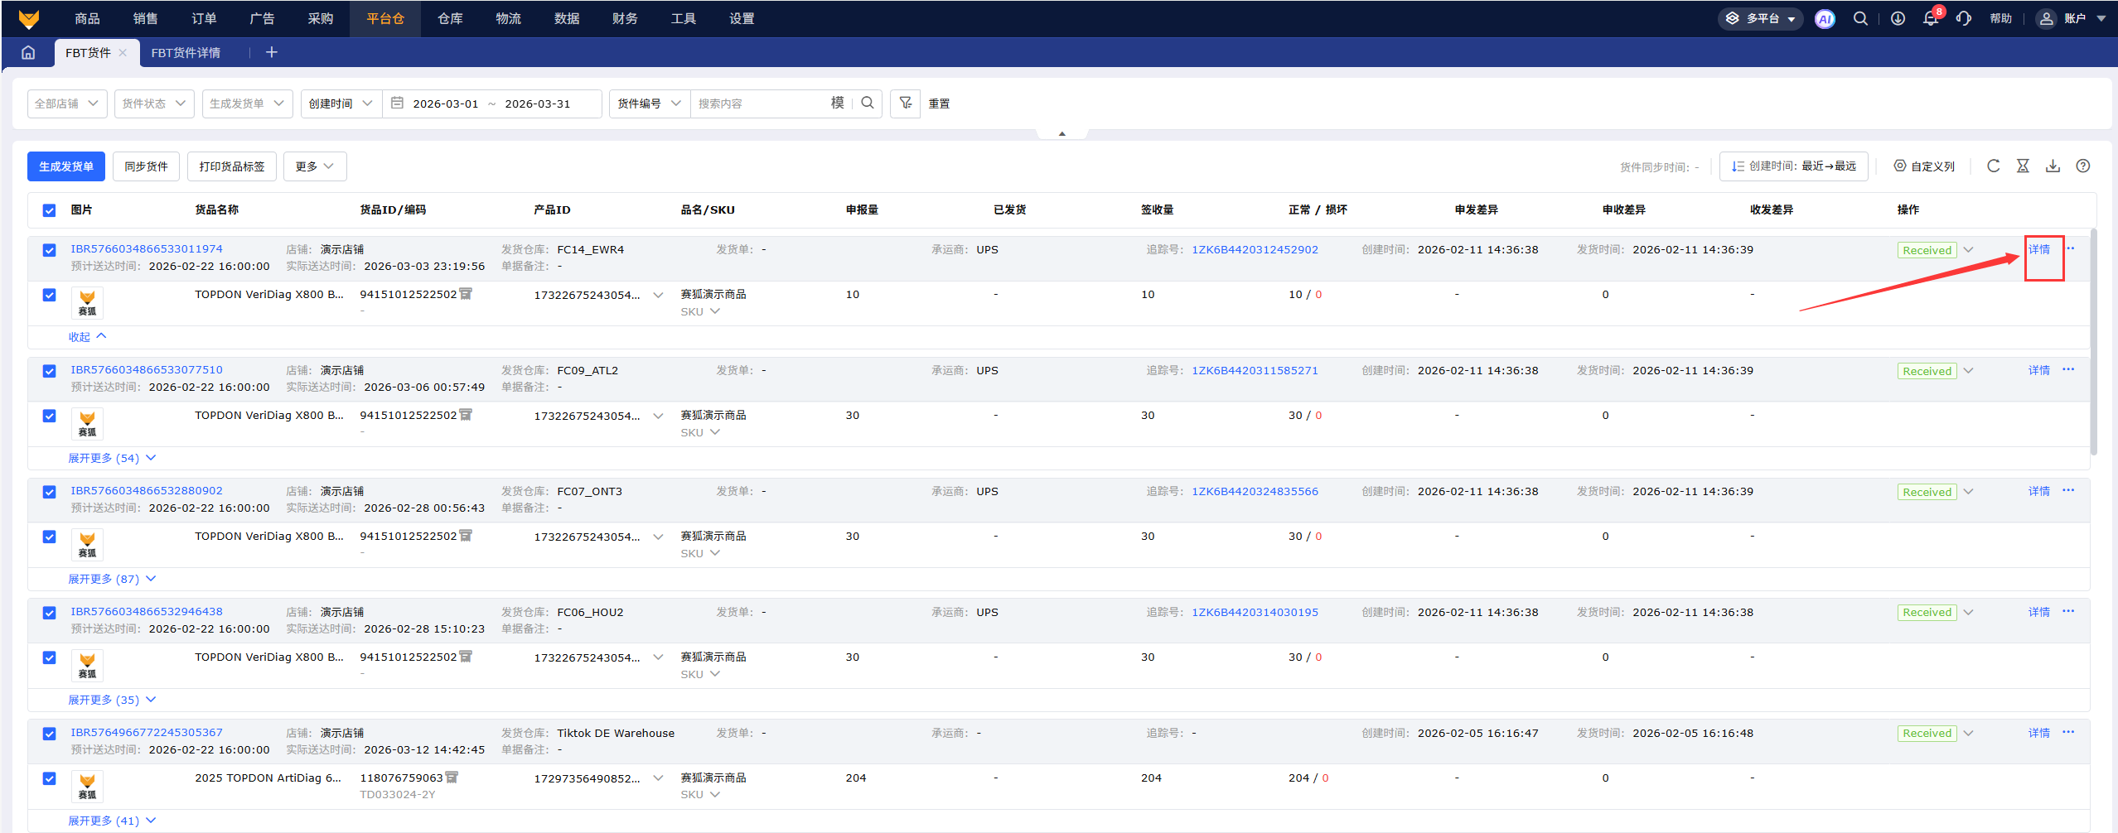Image resolution: width=2118 pixels, height=833 pixels.
Task: Open the 更多 dropdown button
Action: 314,166
